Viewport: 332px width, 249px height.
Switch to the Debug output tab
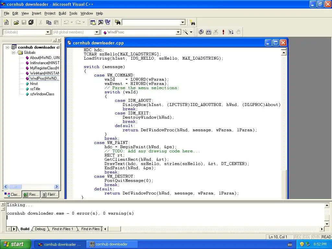click(x=40, y=229)
